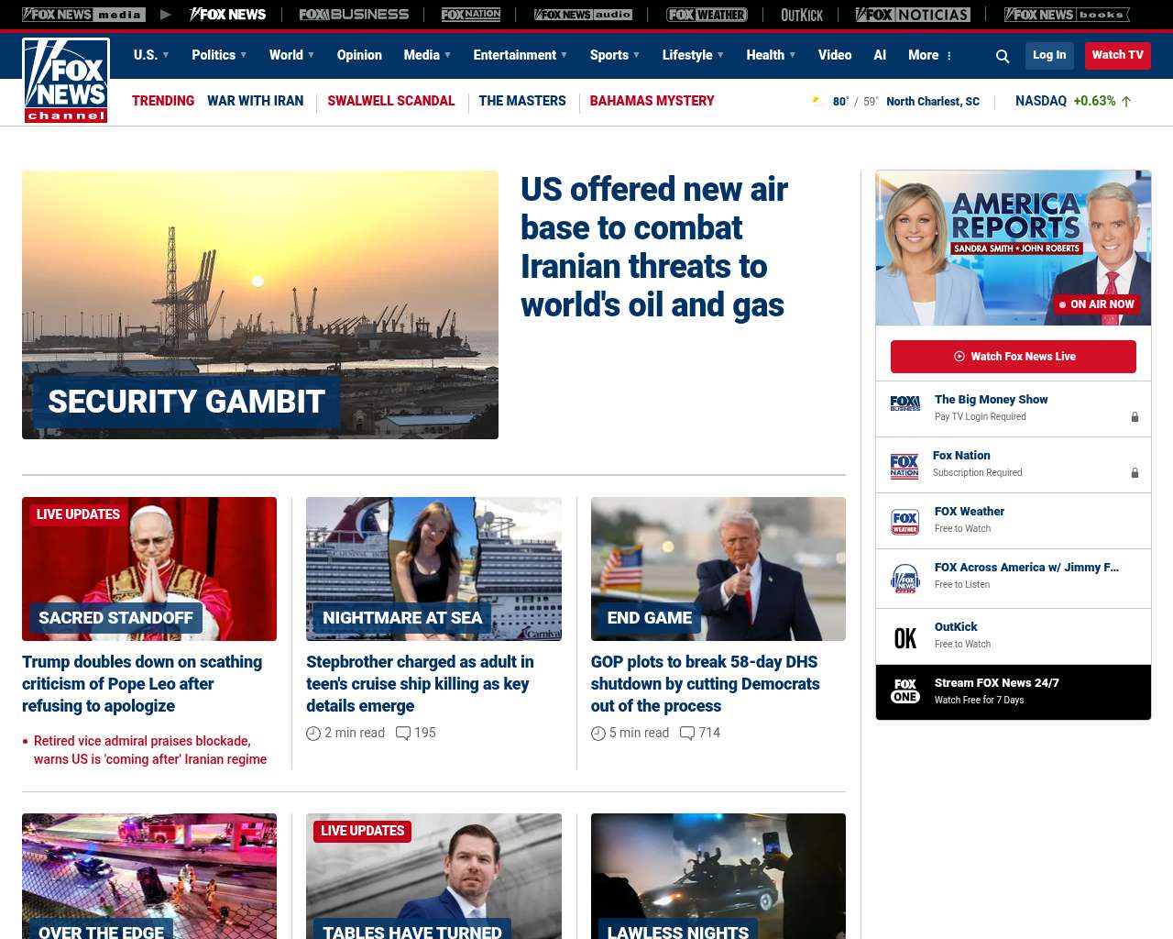The image size is (1173, 939).
Task: Click the Fox Business icon beside Big Money Show
Action: click(905, 403)
